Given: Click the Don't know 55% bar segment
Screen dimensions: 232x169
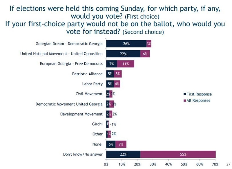Looking at the screenshot, I should tap(178, 154).
